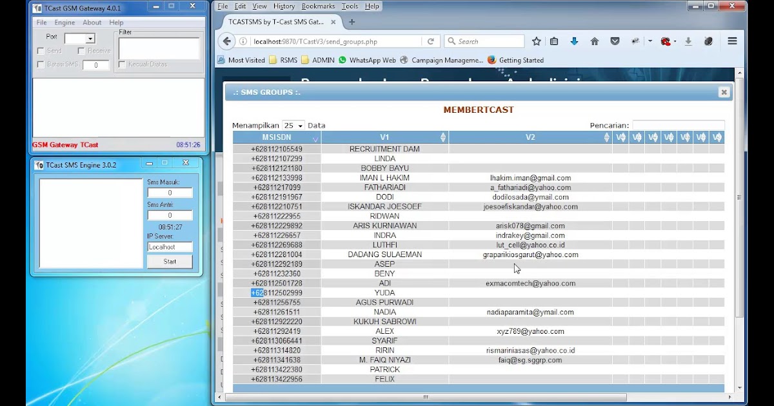The width and height of the screenshot is (774, 406).
Task: Open the Engine menu in GSM Gateway
Action: point(64,23)
